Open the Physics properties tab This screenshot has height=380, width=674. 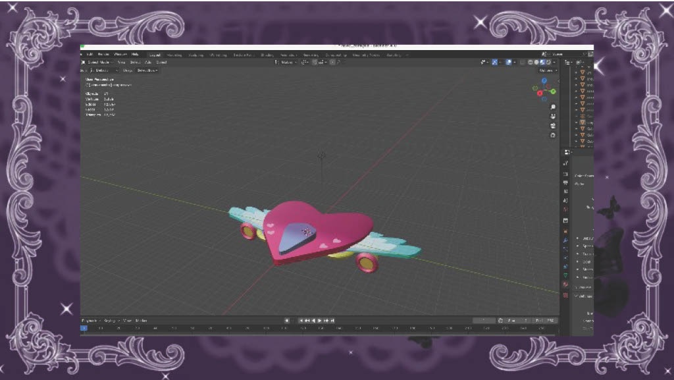point(565,258)
